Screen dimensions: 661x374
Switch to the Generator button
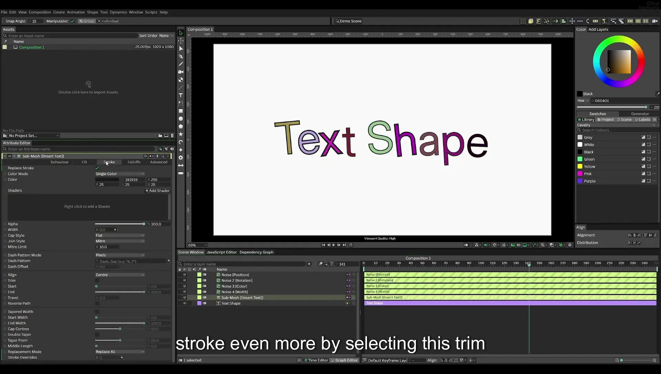[x=640, y=114]
